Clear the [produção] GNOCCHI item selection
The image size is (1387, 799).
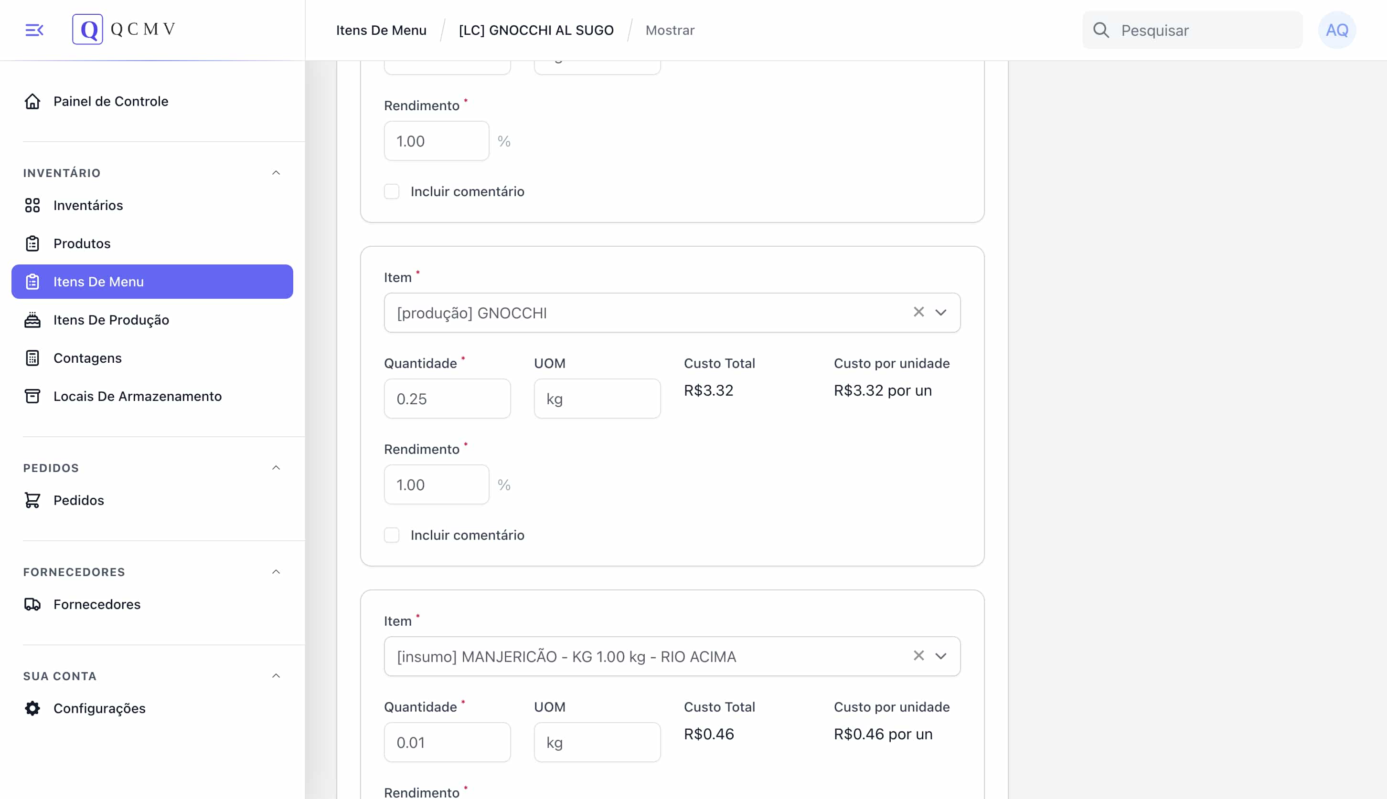point(918,312)
